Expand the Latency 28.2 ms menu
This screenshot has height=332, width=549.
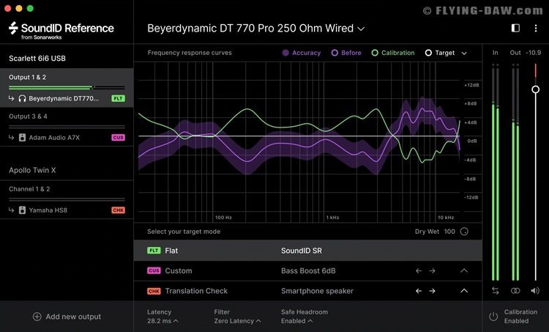pyautogui.click(x=163, y=321)
